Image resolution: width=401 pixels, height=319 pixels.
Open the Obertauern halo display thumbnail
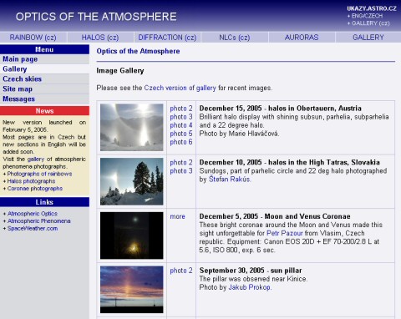point(132,127)
